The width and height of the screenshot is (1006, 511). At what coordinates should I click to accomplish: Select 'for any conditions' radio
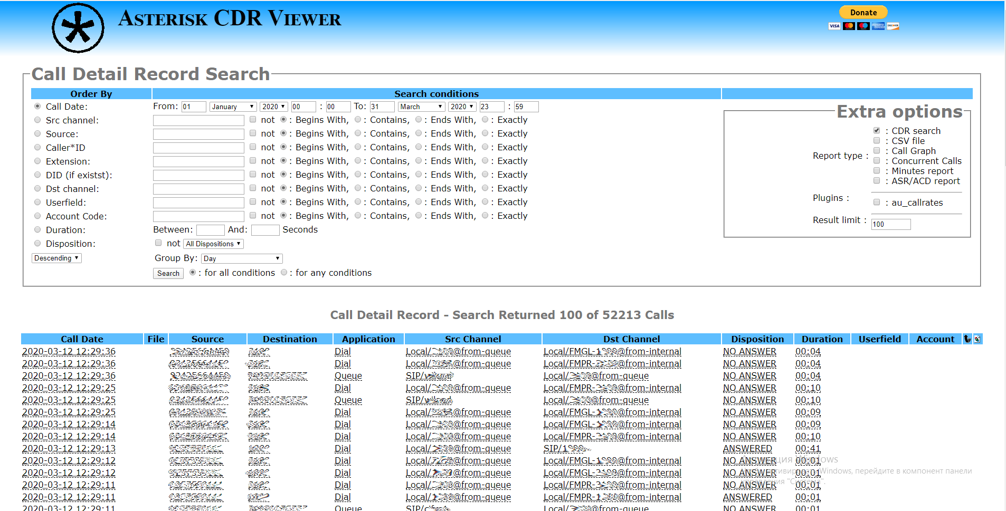click(x=284, y=273)
